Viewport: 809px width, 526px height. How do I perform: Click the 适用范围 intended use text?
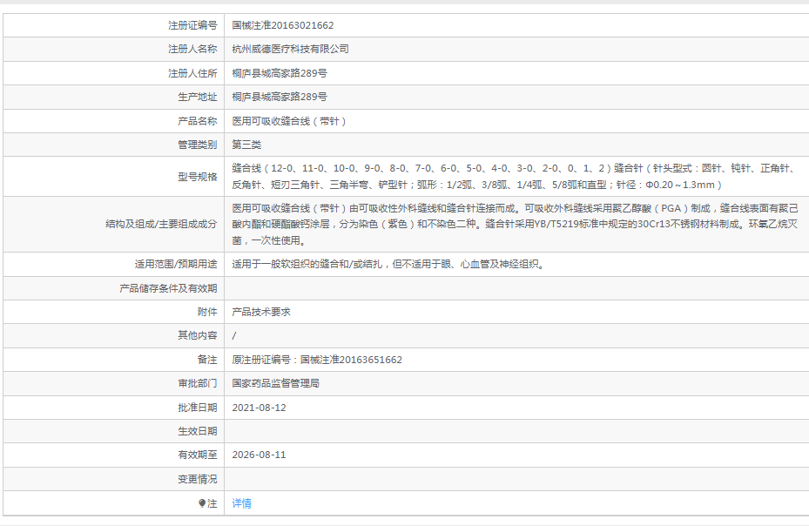[x=389, y=264]
